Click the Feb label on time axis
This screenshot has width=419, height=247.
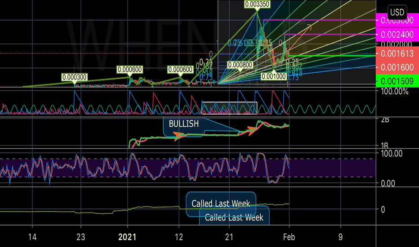(x=289, y=237)
